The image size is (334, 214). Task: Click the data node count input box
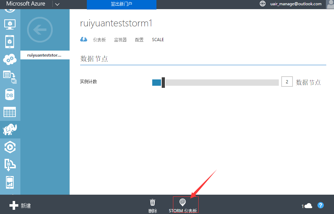point(287,82)
